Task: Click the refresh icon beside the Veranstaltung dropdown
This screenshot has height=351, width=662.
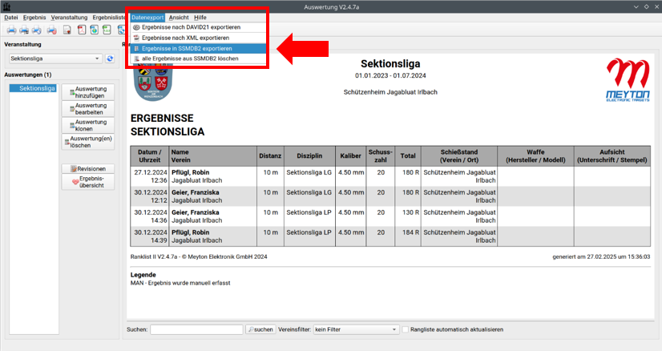Action: click(x=110, y=58)
